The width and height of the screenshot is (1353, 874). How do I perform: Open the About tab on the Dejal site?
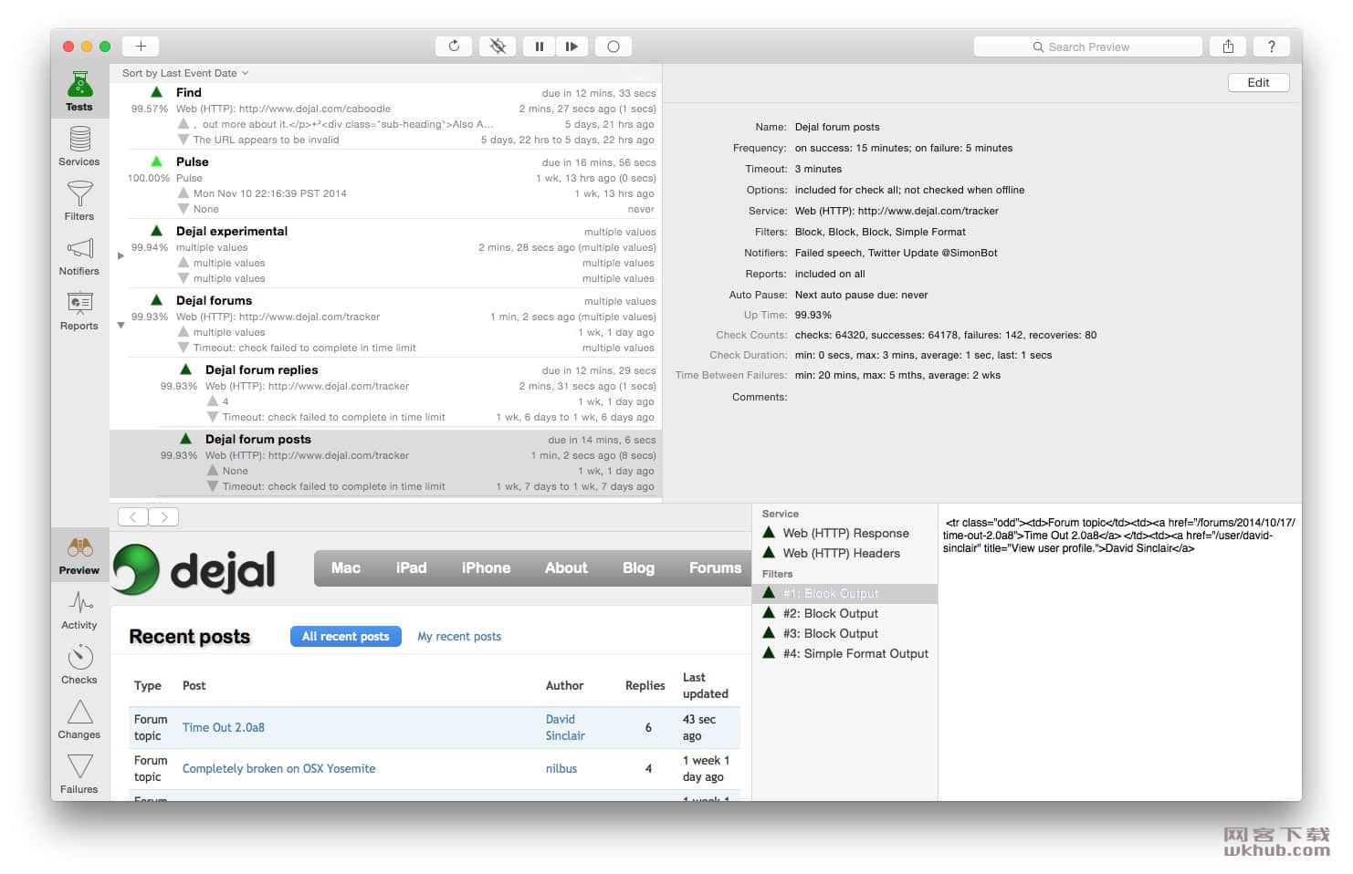(566, 567)
